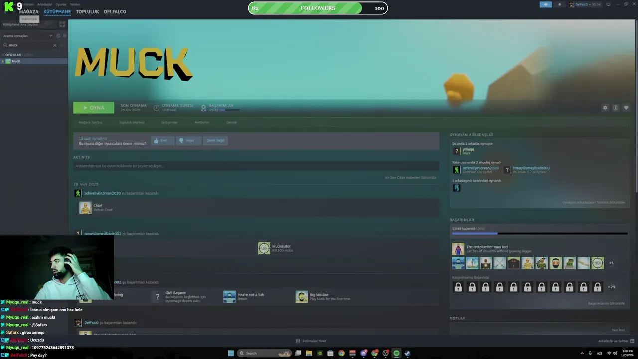
Task: Open the Tartışmalar game link
Action: click(169, 122)
